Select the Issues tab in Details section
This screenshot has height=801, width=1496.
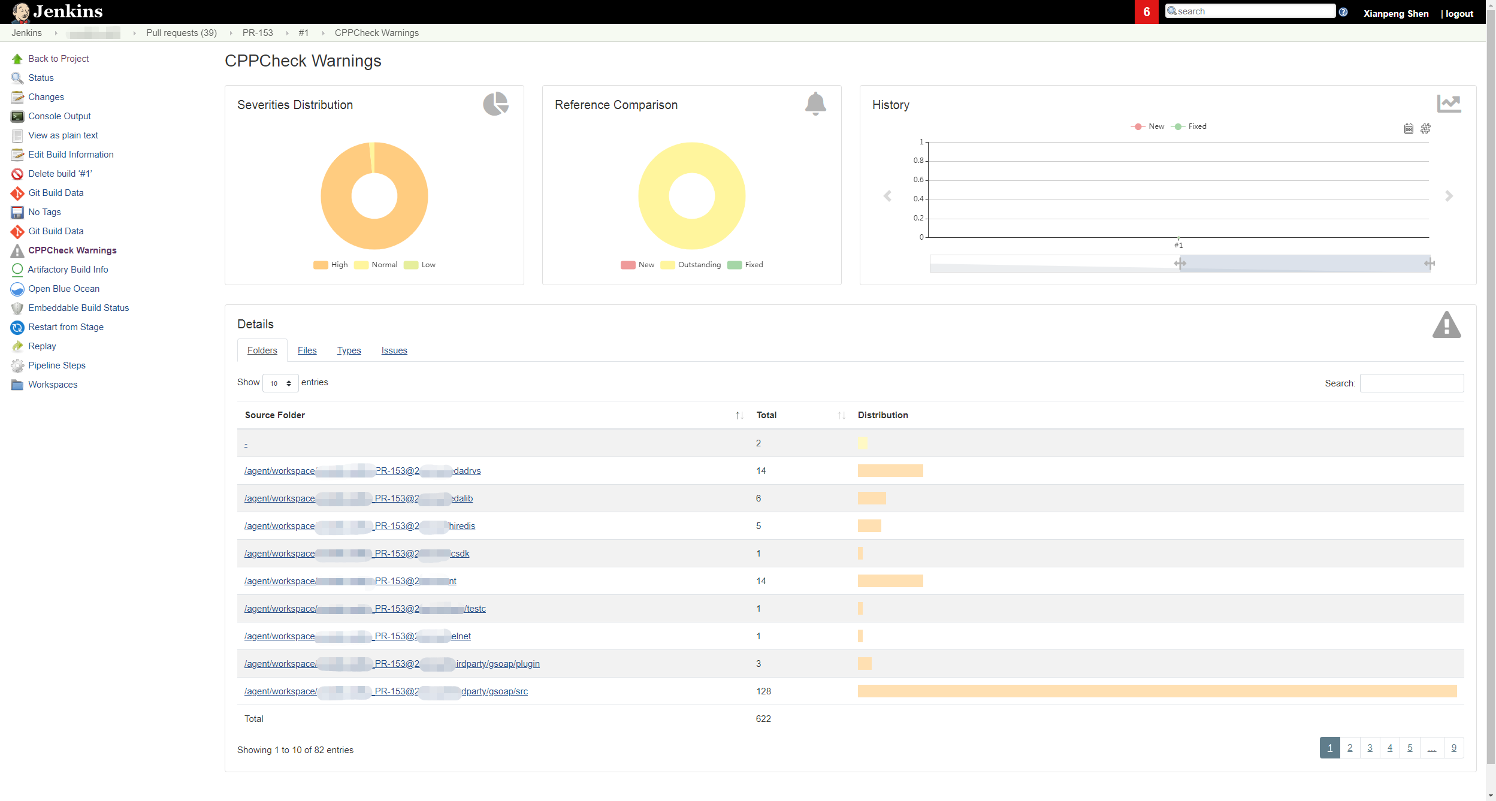(x=394, y=350)
